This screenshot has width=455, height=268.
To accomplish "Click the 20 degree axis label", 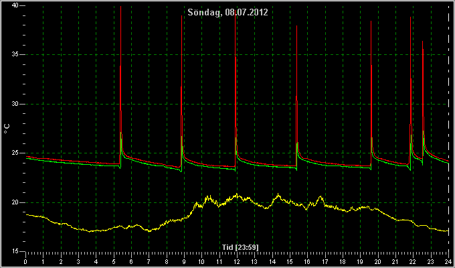I will pyautogui.click(x=15, y=202).
